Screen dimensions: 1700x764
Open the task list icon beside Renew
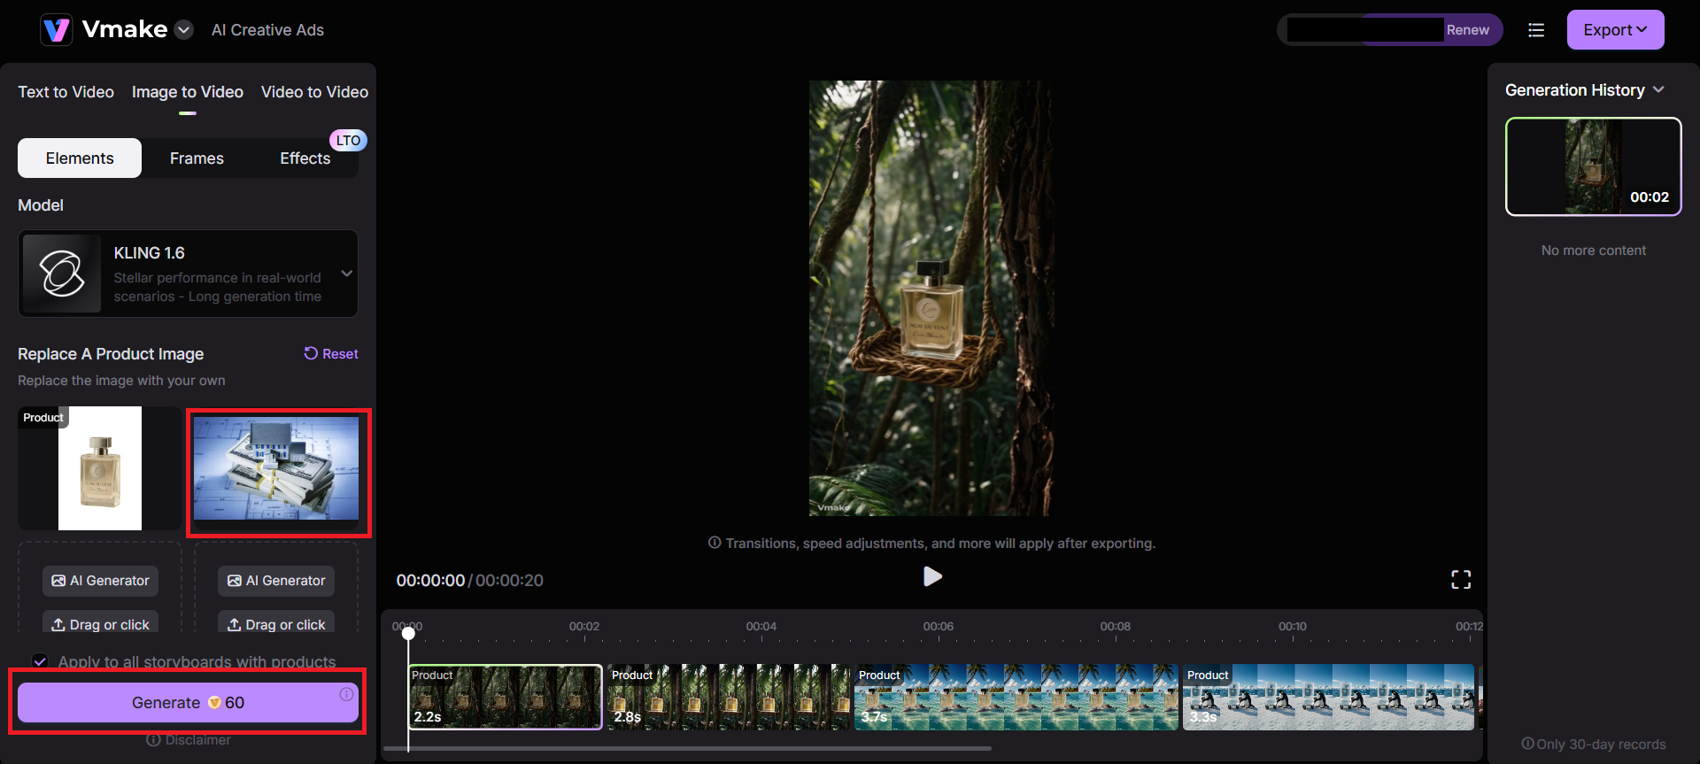pos(1536,30)
